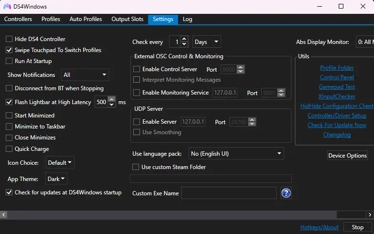
Task: Open the Show Notifications dropdown
Action: 85,74
